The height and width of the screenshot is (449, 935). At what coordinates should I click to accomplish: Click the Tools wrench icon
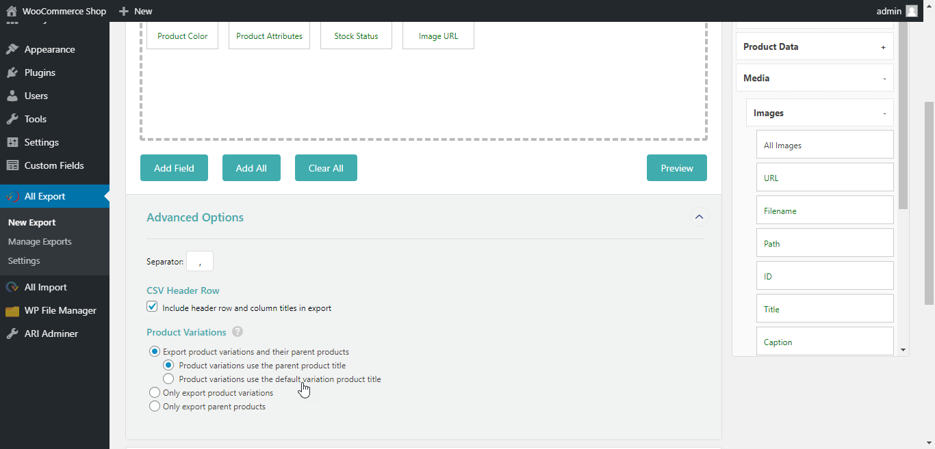[x=12, y=119]
